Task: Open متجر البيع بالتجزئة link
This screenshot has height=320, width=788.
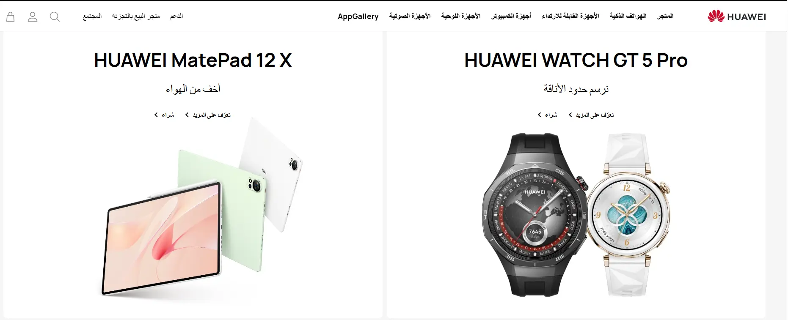Action: pyautogui.click(x=136, y=16)
